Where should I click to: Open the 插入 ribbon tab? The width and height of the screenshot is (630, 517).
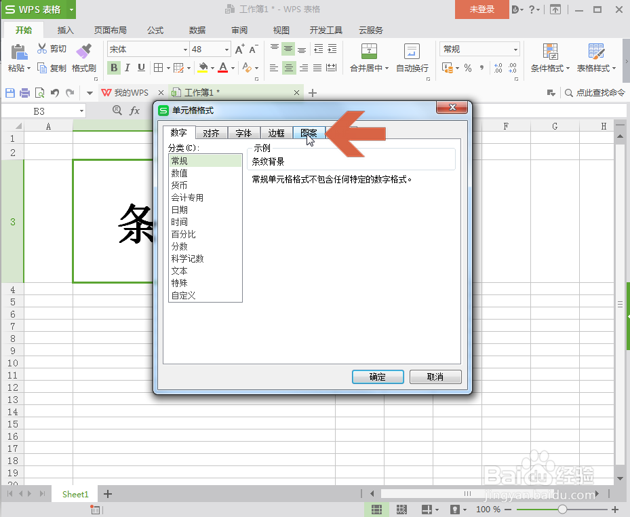pyautogui.click(x=64, y=30)
